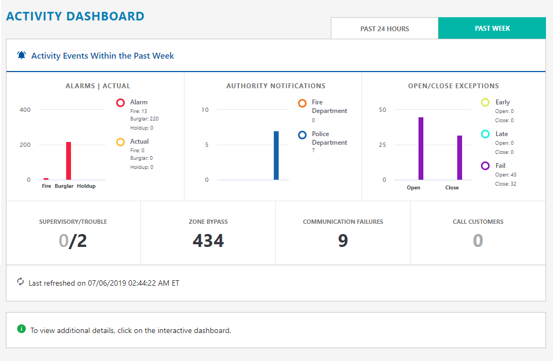Click the purple Close exceptions bar

(x=459, y=158)
